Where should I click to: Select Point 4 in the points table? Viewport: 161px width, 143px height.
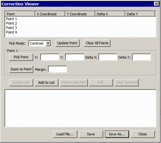pyautogui.click(x=80, y=32)
